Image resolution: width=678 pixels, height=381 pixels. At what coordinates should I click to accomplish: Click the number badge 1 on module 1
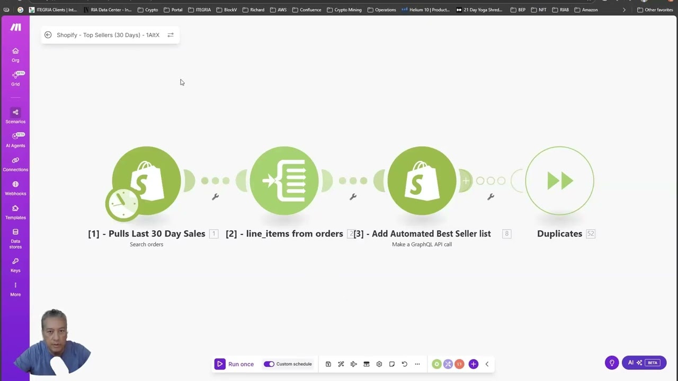214,234
